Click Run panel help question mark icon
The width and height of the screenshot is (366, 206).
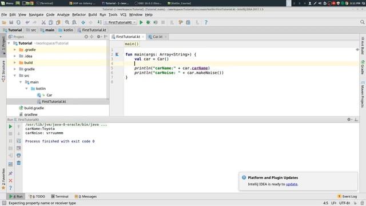(10, 188)
